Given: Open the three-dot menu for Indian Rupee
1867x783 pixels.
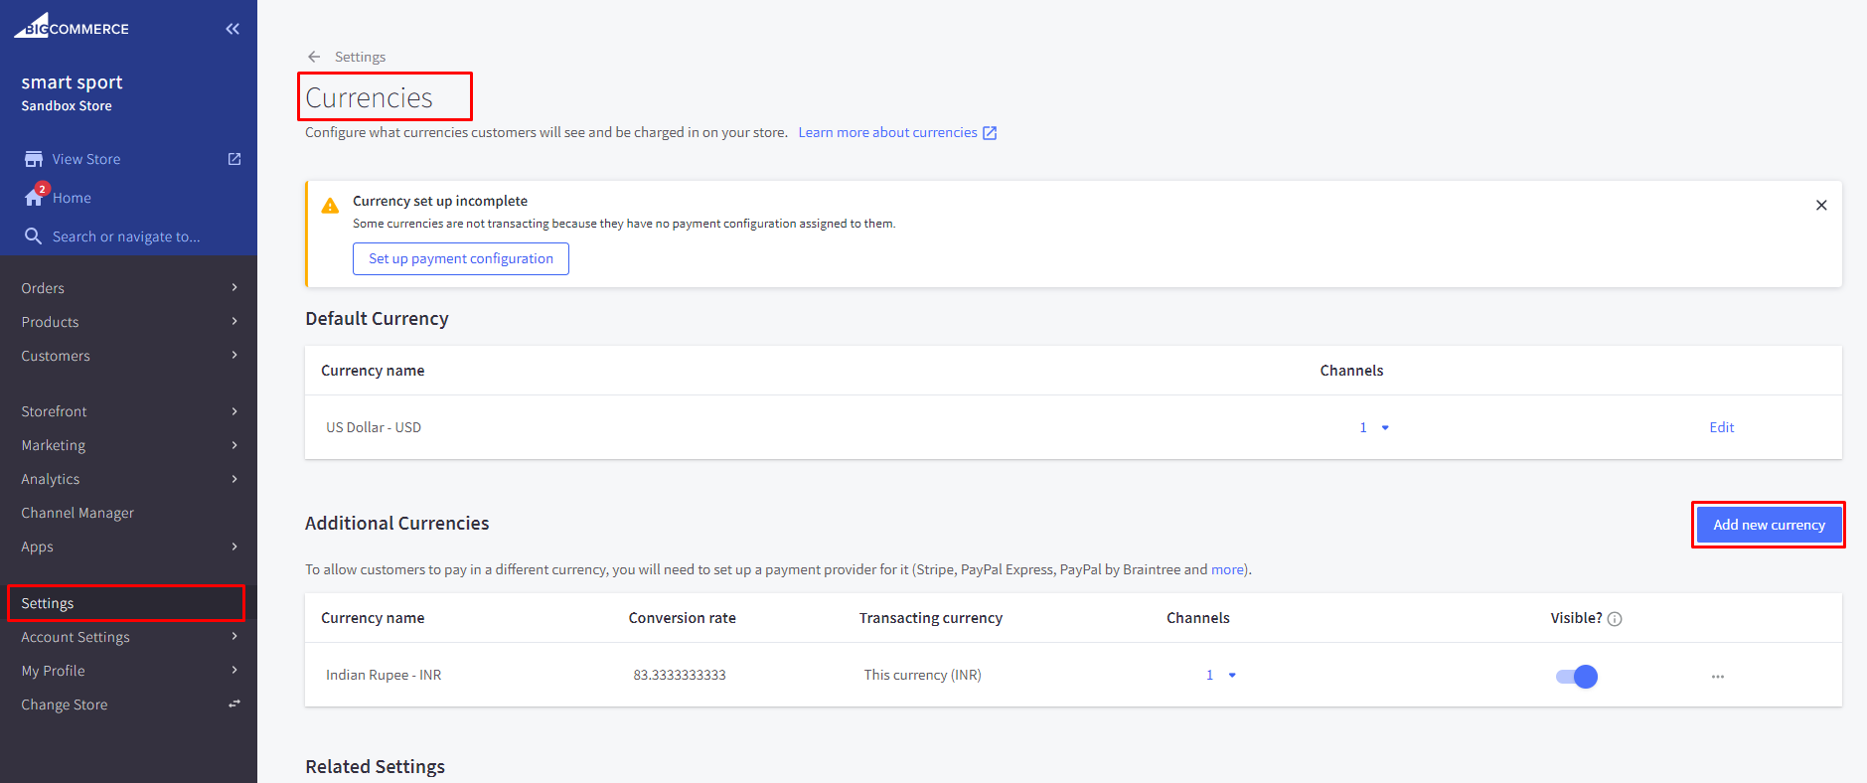Looking at the screenshot, I should coord(1717,677).
